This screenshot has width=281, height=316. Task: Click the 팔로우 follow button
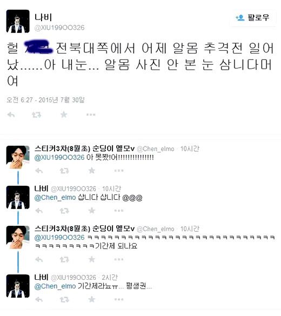253,18
